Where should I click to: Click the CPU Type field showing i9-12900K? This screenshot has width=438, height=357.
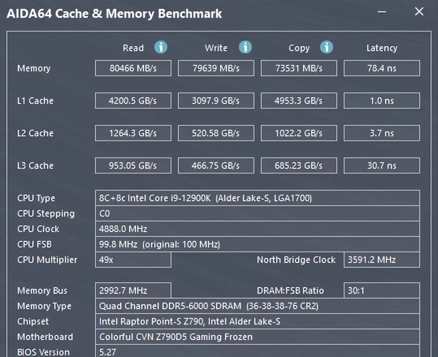257,198
